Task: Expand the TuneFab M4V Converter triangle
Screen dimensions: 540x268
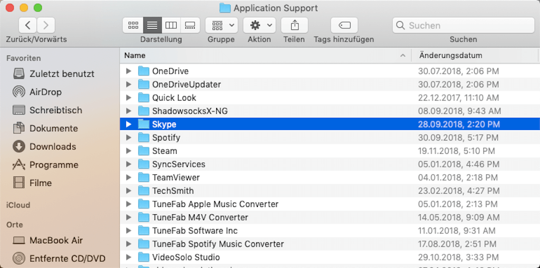Action: point(129,217)
